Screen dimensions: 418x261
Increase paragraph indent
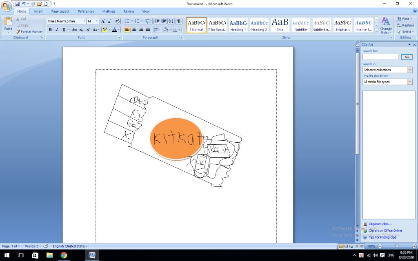click(164, 21)
